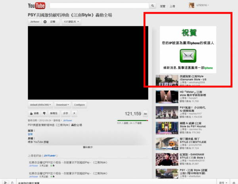Screen dimensions: 238x184
Task: Click the black video player area
Action: pos(88,63)
